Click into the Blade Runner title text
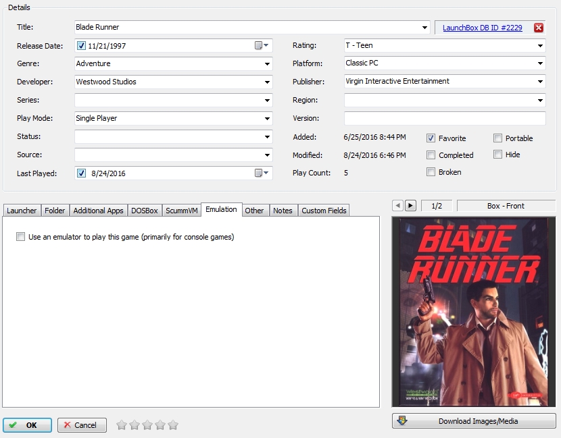 (97, 27)
